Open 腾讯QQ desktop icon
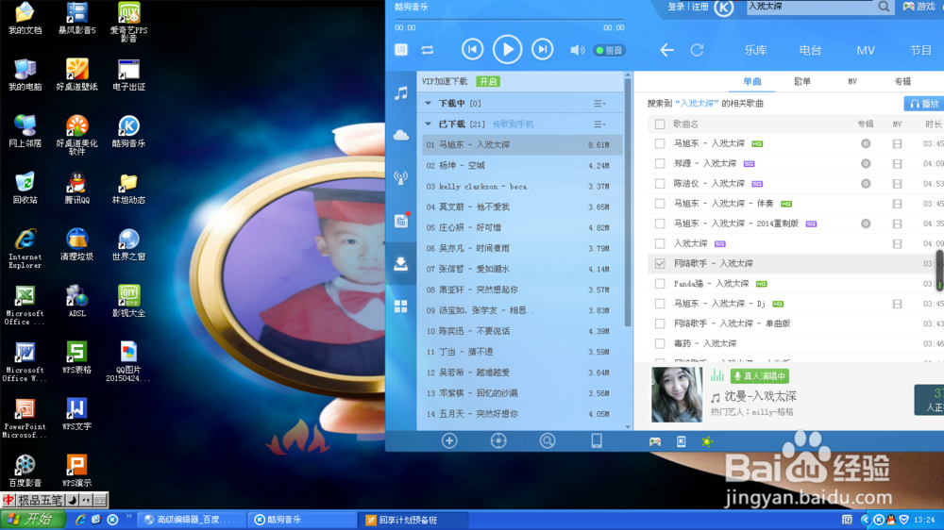 (76, 188)
